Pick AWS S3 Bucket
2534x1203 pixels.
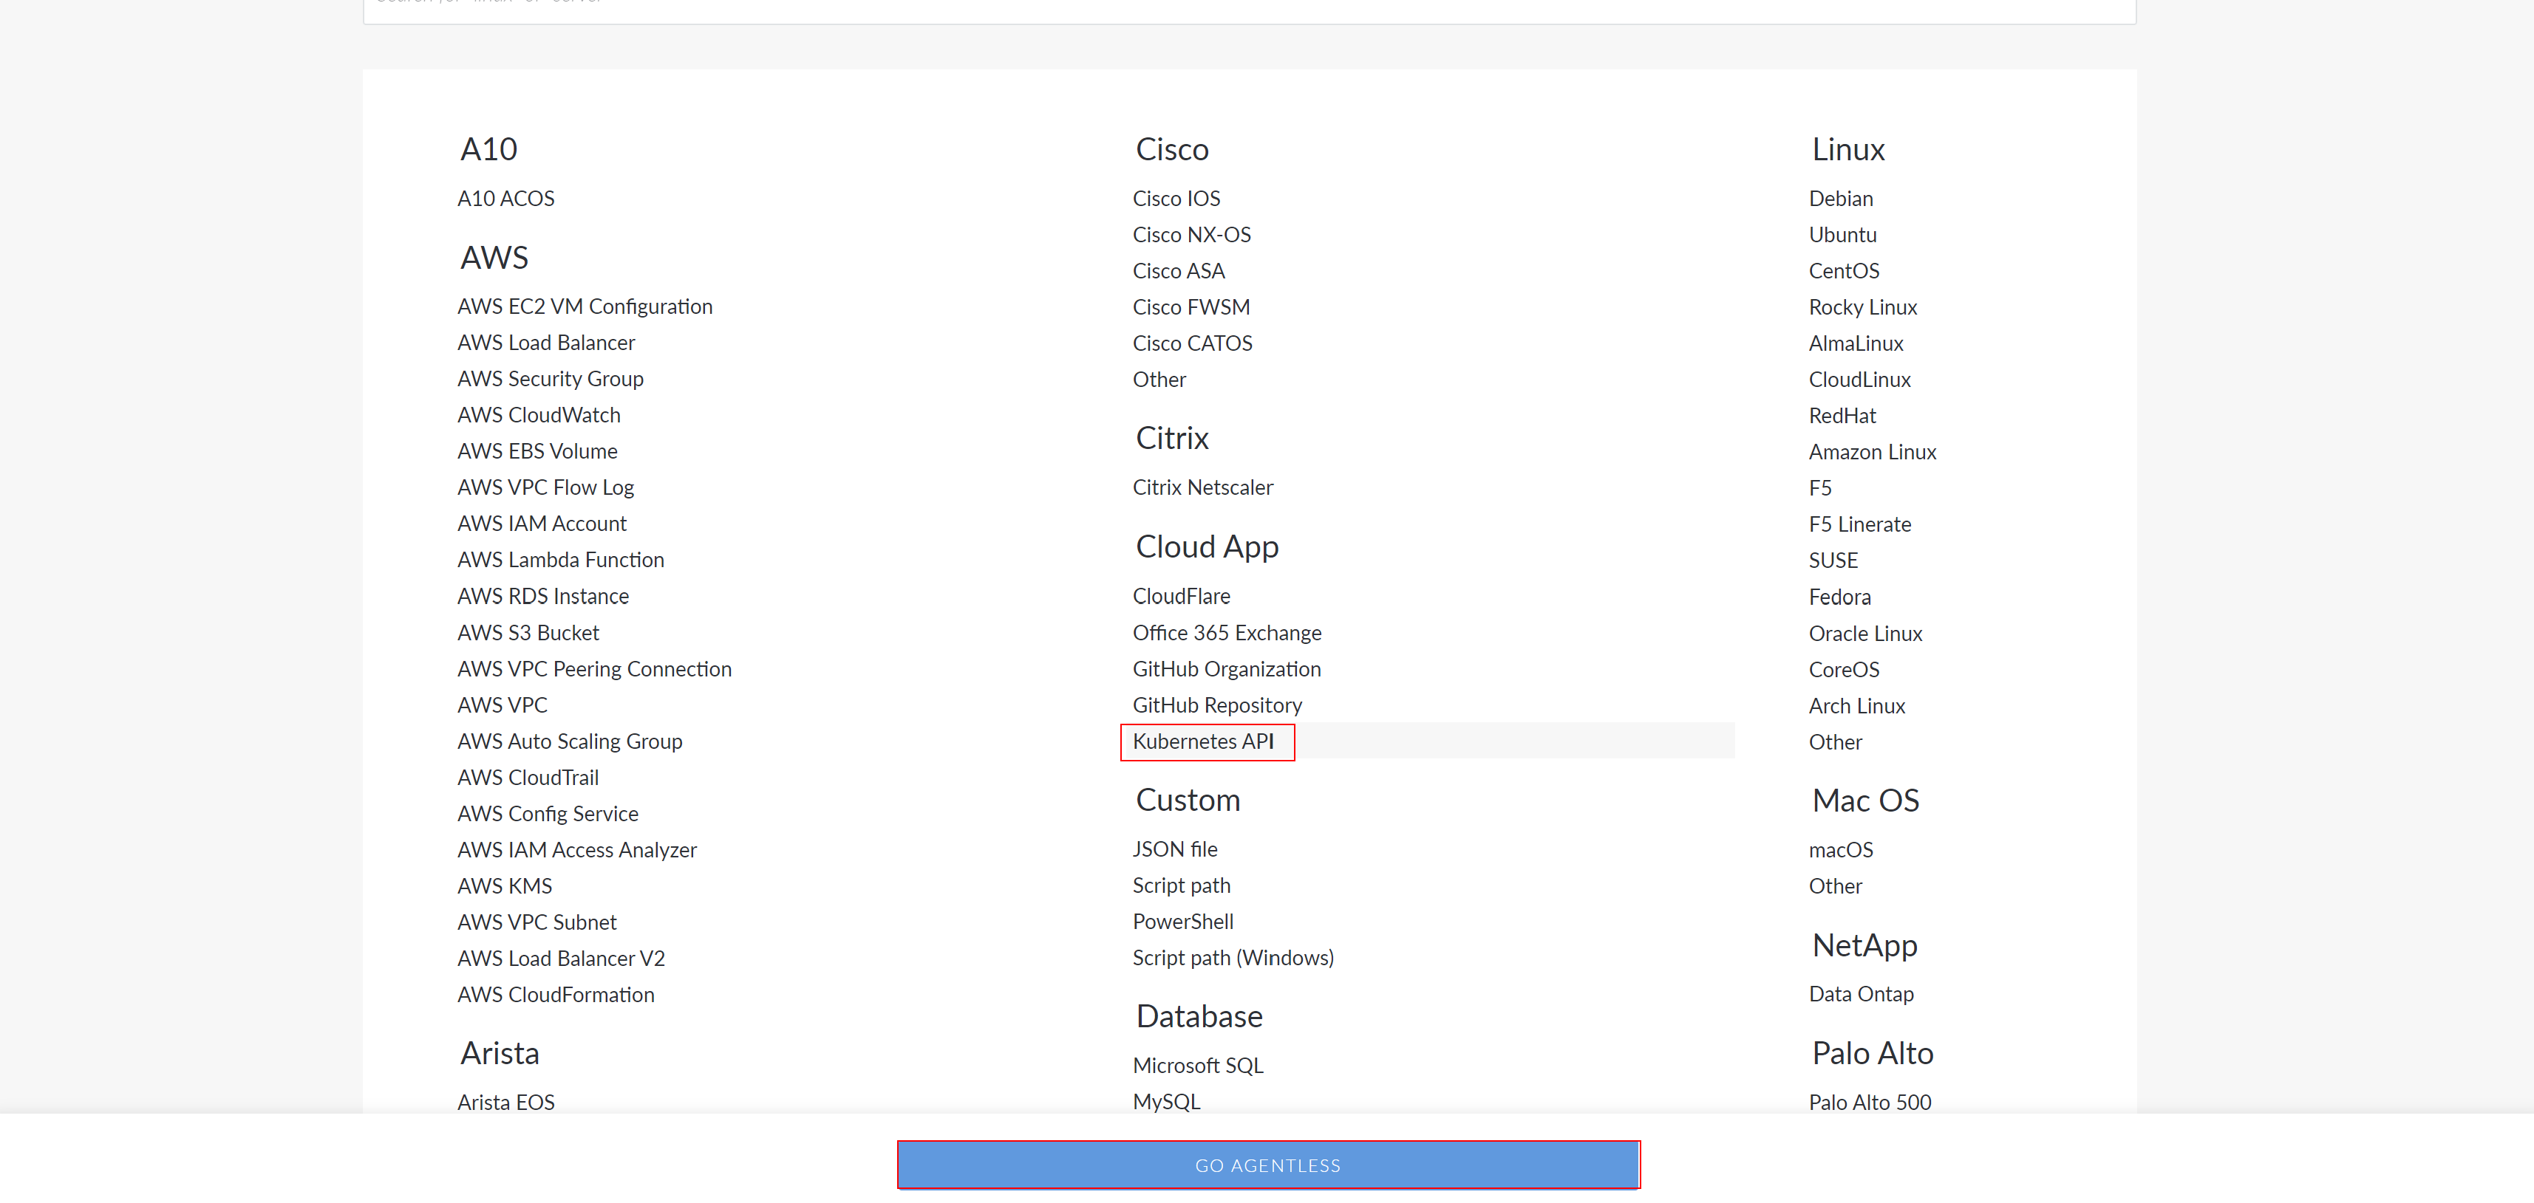pos(528,633)
